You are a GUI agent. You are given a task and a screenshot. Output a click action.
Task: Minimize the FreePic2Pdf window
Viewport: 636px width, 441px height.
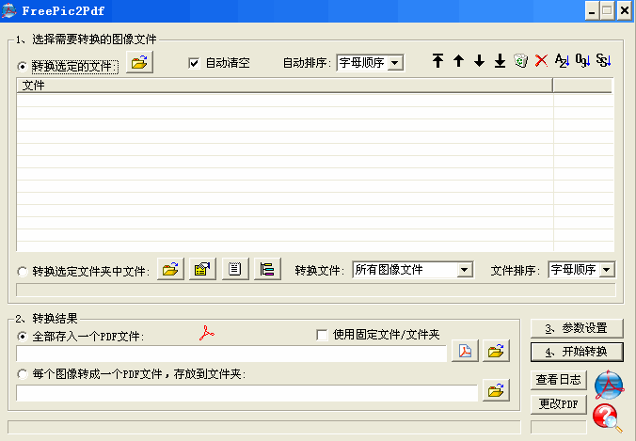tap(592, 11)
